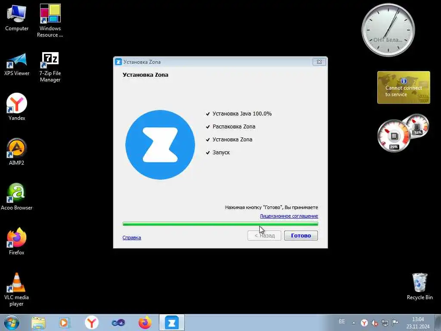Click the taskbar clock showing 13:04
The width and height of the screenshot is (441, 331).
pos(418,323)
